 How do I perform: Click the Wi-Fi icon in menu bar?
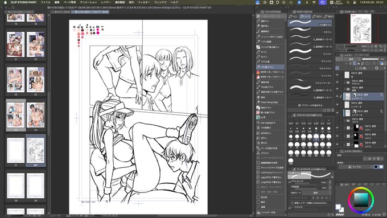[x=314, y=2]
